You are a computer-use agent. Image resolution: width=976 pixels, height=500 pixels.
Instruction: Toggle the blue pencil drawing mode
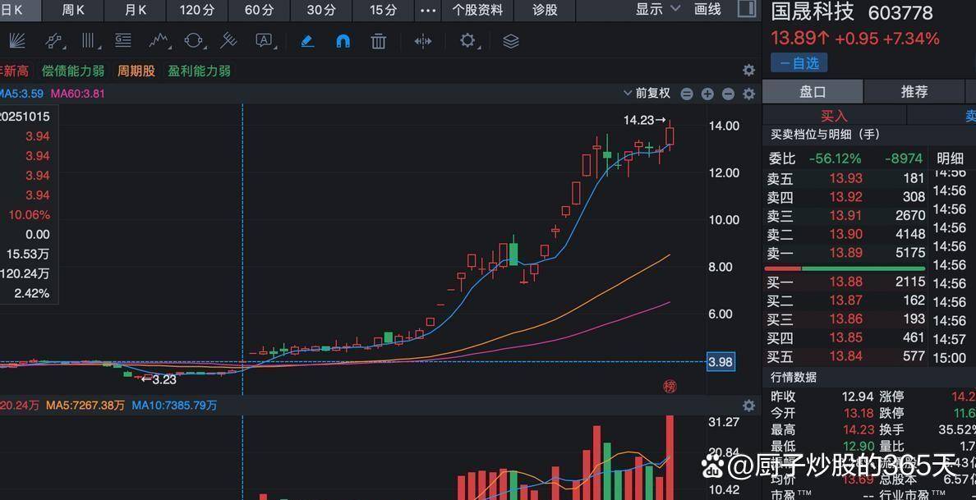(307, 41)
